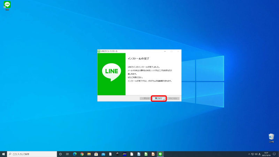279x157 pixels.
Task: Click the orange document icon on the taskbar
Action: point(153,154)
